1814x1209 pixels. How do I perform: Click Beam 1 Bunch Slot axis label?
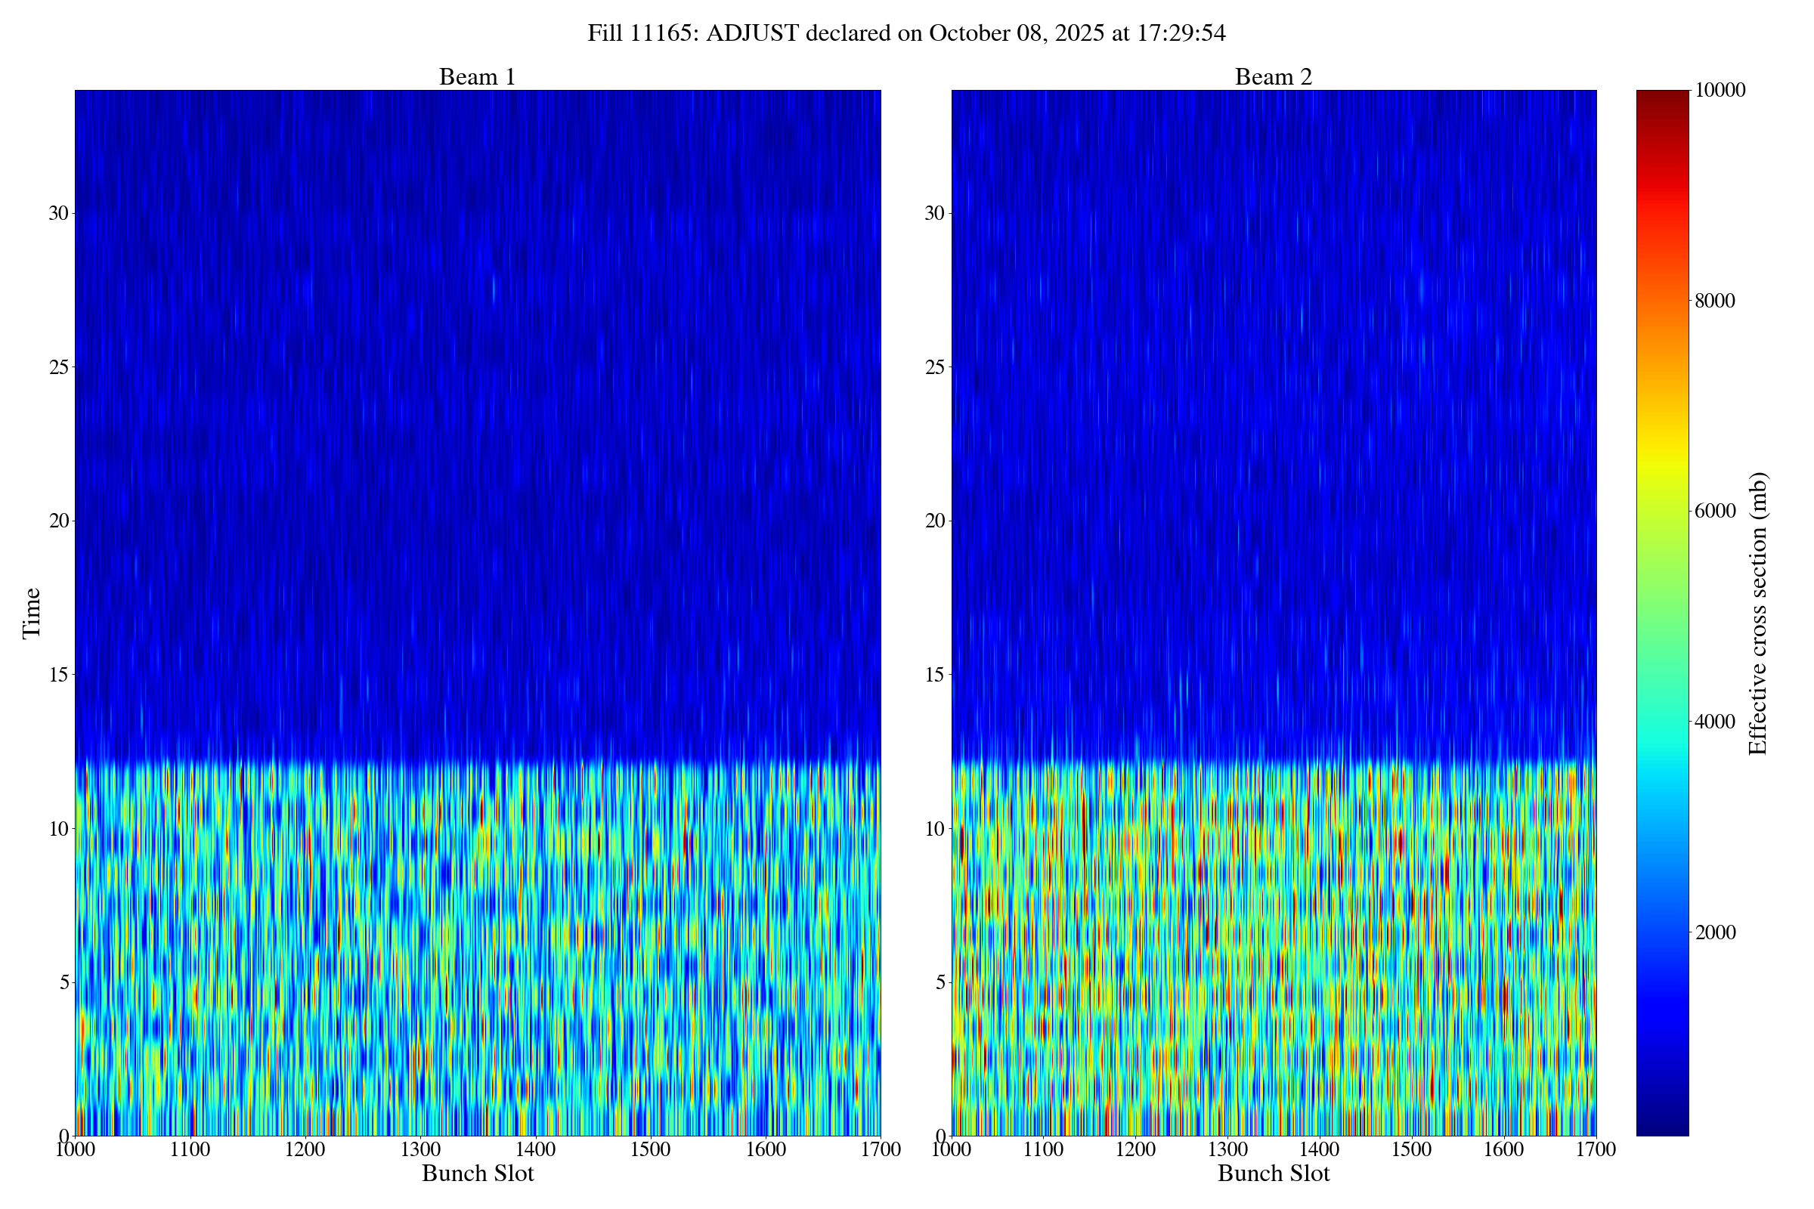click(x=478, y=1173)
